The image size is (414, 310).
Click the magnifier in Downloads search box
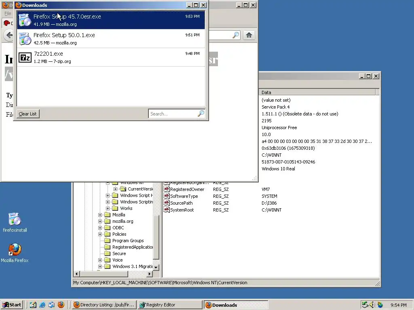pyautogui.click(x=201, y=113)
